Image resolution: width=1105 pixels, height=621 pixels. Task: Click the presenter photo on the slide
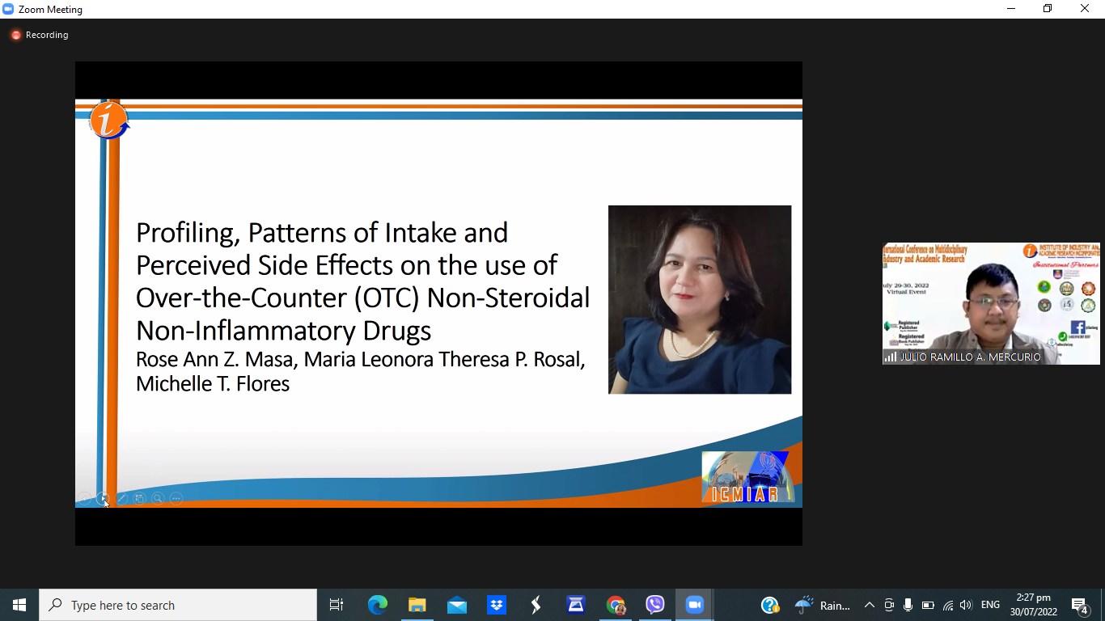pyautogui.click(x=699, y=299)
